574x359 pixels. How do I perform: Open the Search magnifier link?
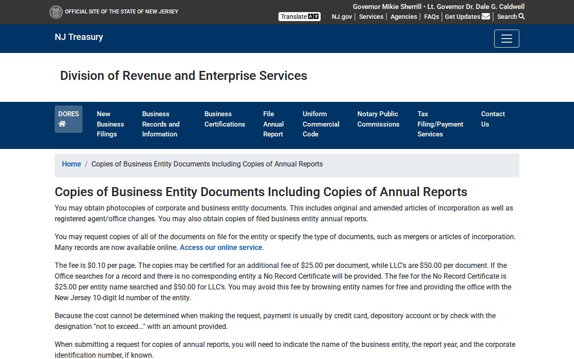[x=511, y=17]
